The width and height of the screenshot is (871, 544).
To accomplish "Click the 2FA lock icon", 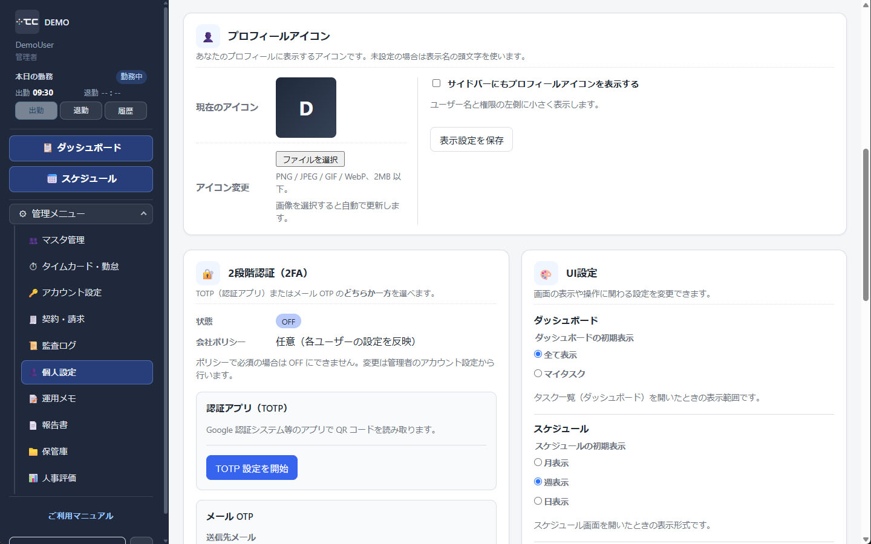I will click(208, 273).
